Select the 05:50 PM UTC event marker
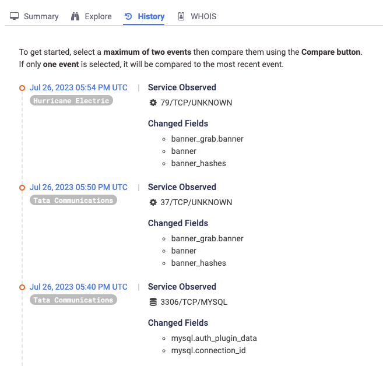 tap(22, 188)
